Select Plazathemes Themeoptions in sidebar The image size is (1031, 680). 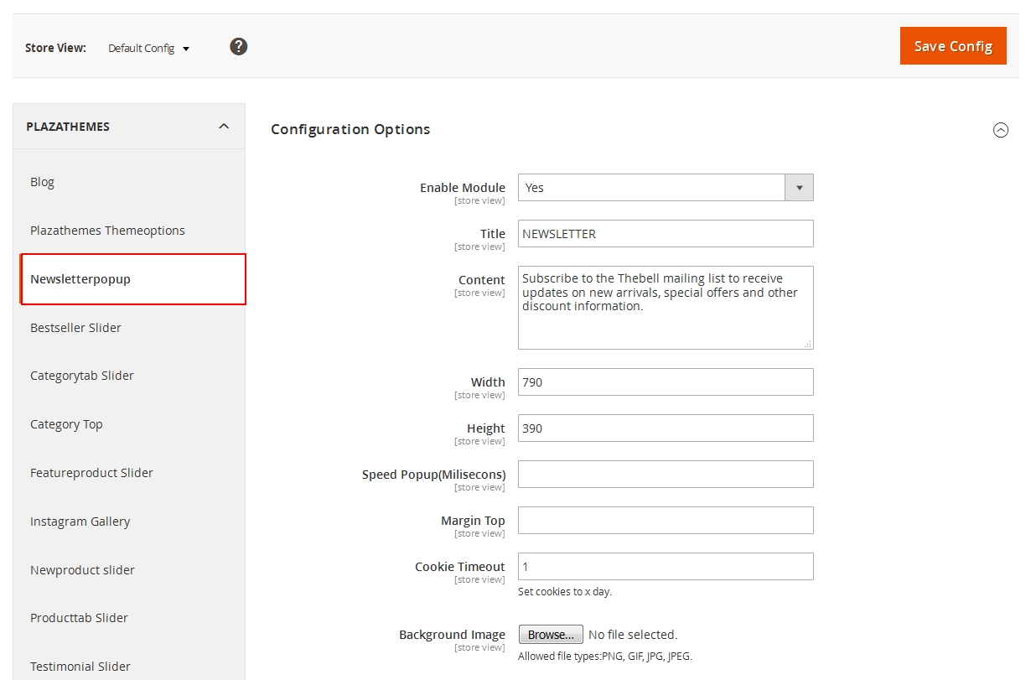[x=107, y=231]
